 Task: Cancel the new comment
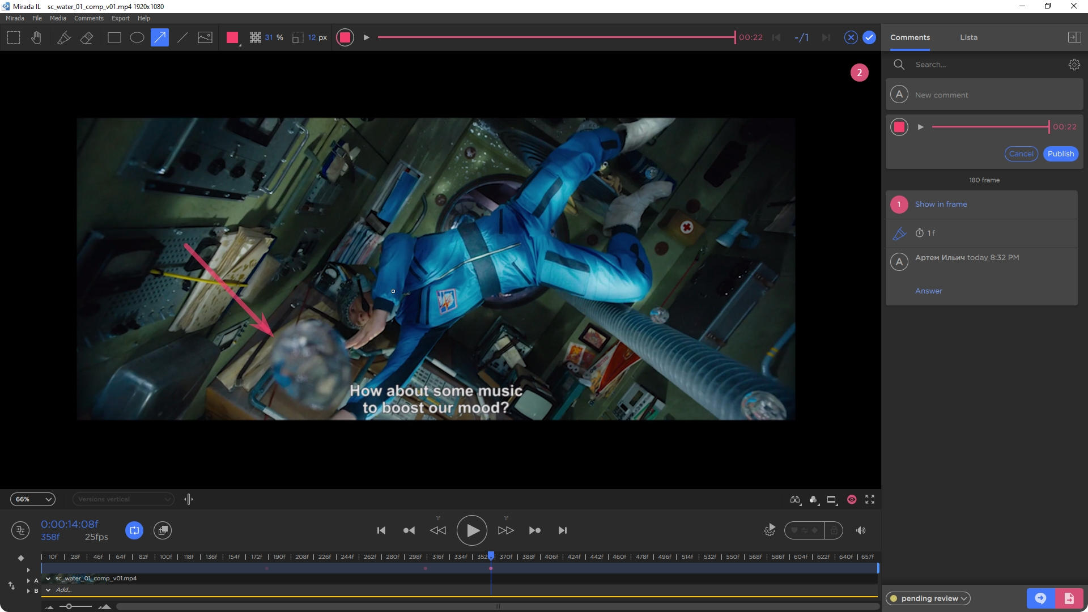pos(1021,154)
